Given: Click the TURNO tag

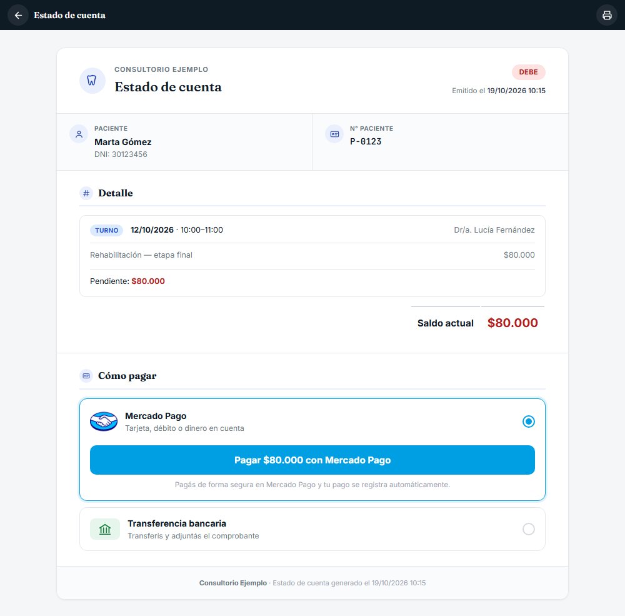Looking at the screenshot, I should tap(106, 230).
